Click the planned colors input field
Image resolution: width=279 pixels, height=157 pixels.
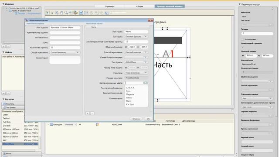coord(134,83)
